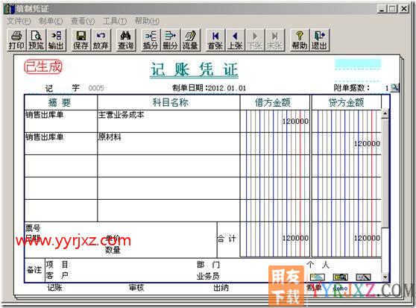Click scroll down arrow of voucher table
416x308 pixels.
385,277
